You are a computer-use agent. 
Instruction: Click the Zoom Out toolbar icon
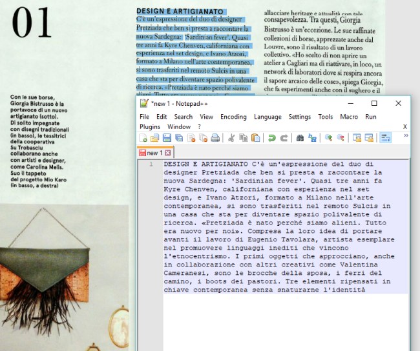(x=341, y=138)
